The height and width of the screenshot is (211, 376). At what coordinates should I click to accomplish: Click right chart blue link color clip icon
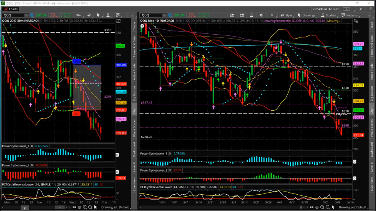point(170,15)
